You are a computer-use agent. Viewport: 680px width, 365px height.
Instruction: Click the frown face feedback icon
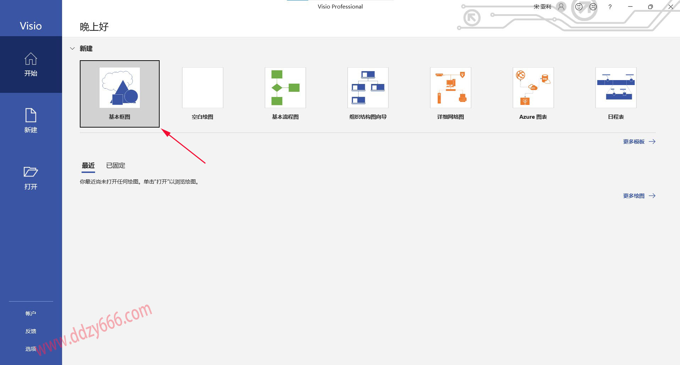(593, 6)
